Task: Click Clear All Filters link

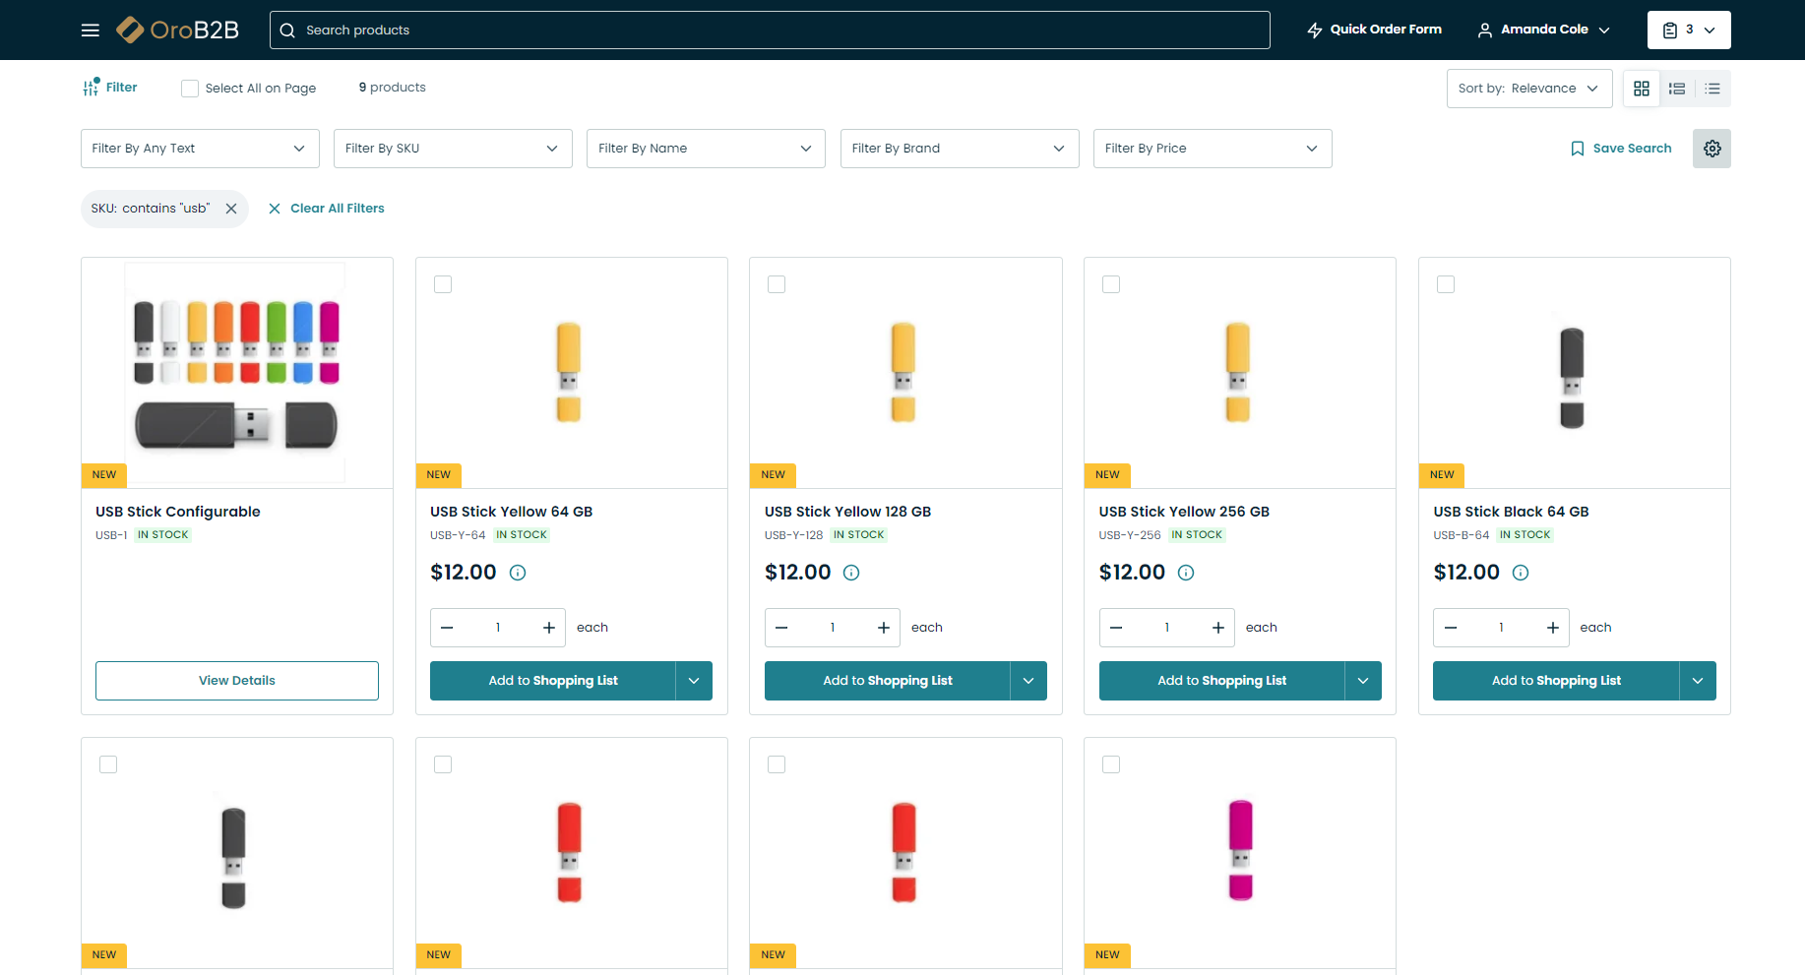Action: [x=327, y=209]
